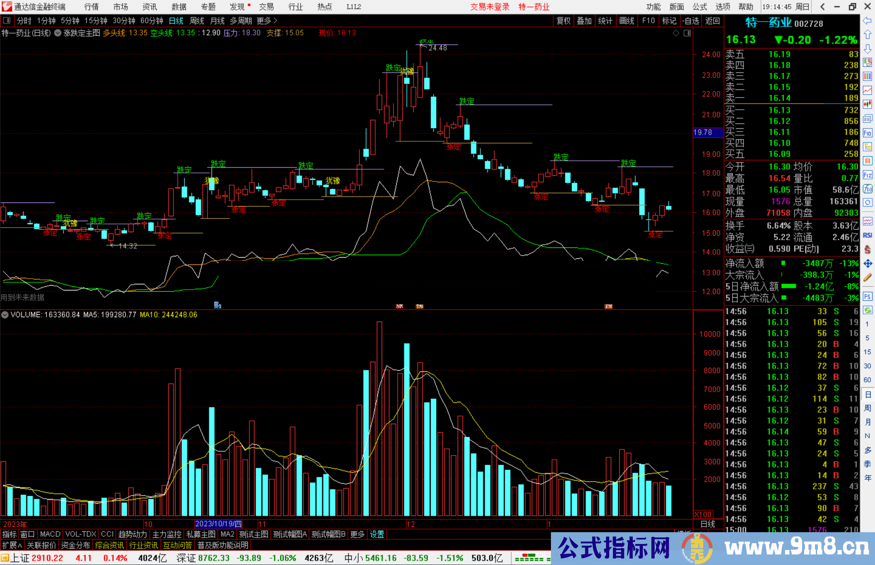Click the circle drawing sidebar icon
This screenshot has height=565, width=875.
pyautogui.click(x=867, y=203)
